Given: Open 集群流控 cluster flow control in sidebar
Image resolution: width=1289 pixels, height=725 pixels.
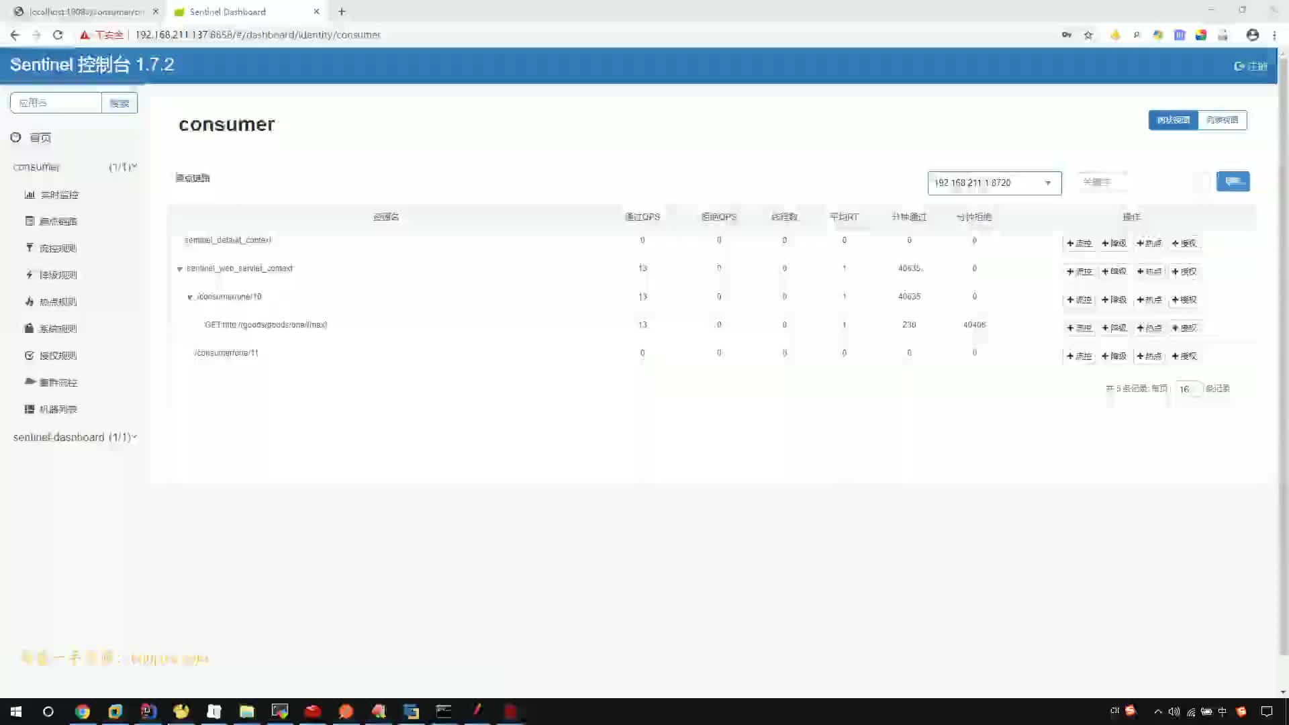Looking at the screenshot, I should click(x=52, y=383).
